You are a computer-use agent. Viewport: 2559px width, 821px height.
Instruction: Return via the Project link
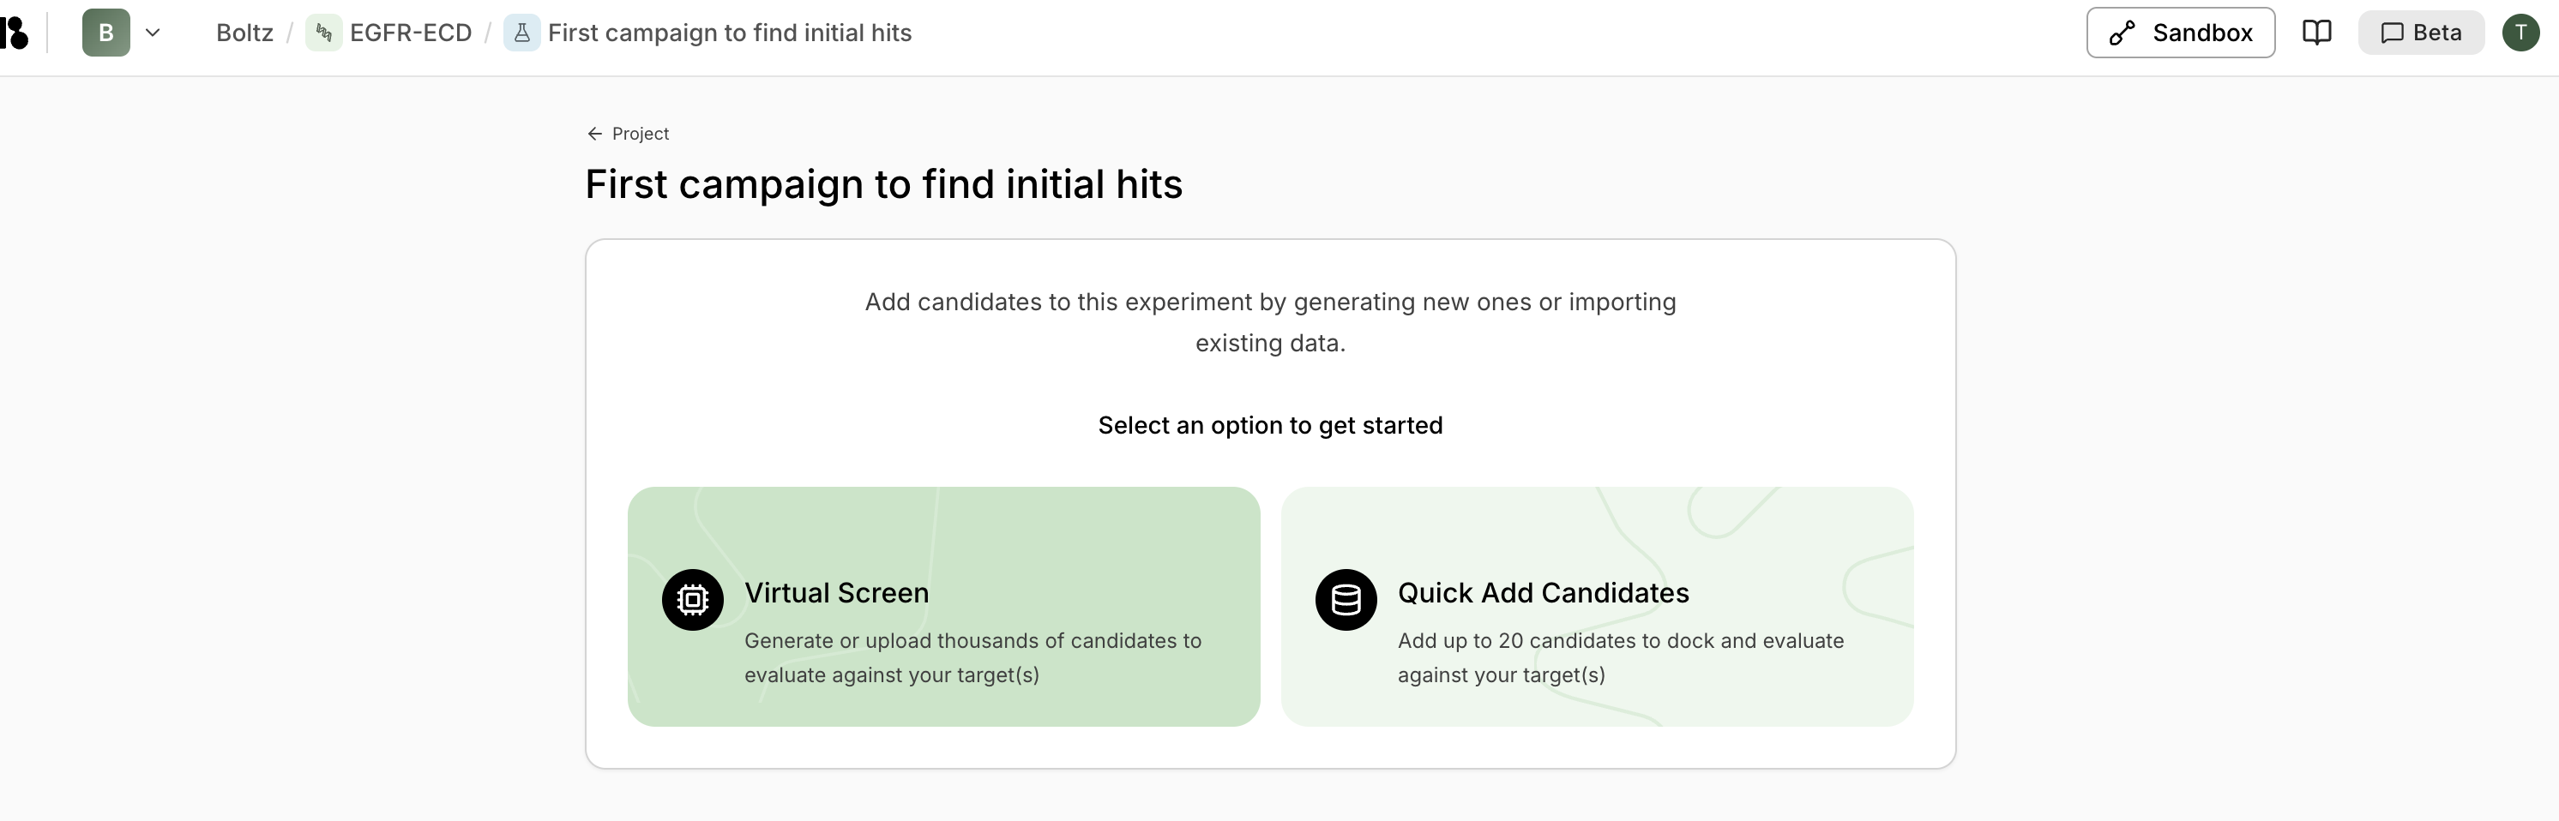[x=640, y=134]
